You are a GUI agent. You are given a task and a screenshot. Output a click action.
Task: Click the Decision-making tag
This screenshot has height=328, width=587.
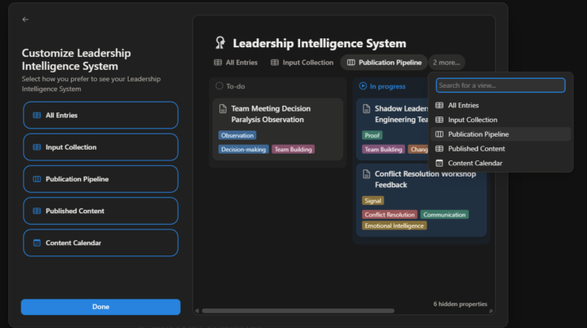click(243, 150)
